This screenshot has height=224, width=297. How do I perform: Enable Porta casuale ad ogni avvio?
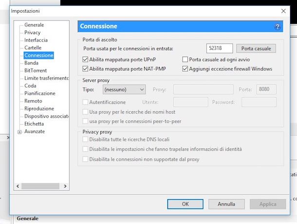(x=185, y=60)
